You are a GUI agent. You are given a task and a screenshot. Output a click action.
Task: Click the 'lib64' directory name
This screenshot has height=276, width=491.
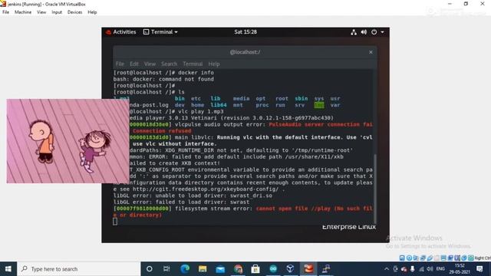click(218, 105)
